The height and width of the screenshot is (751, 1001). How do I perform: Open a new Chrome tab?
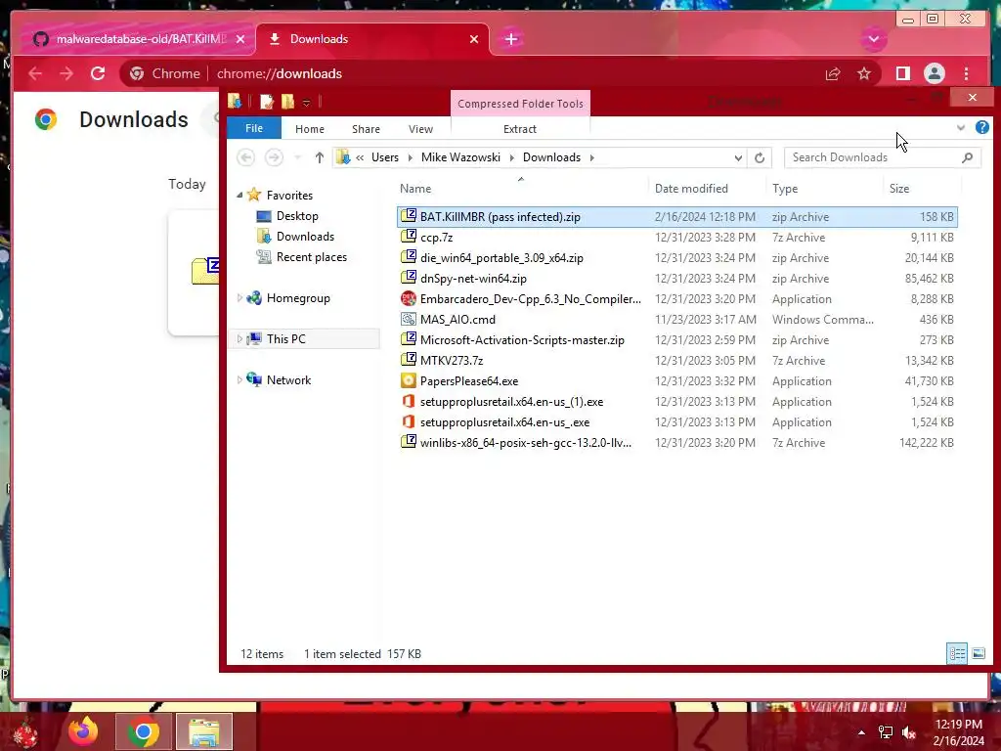point(510,39)
